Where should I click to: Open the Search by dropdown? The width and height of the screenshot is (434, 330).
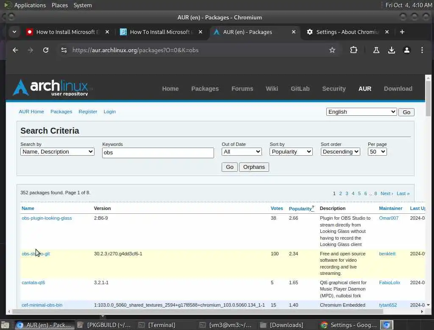57,151
